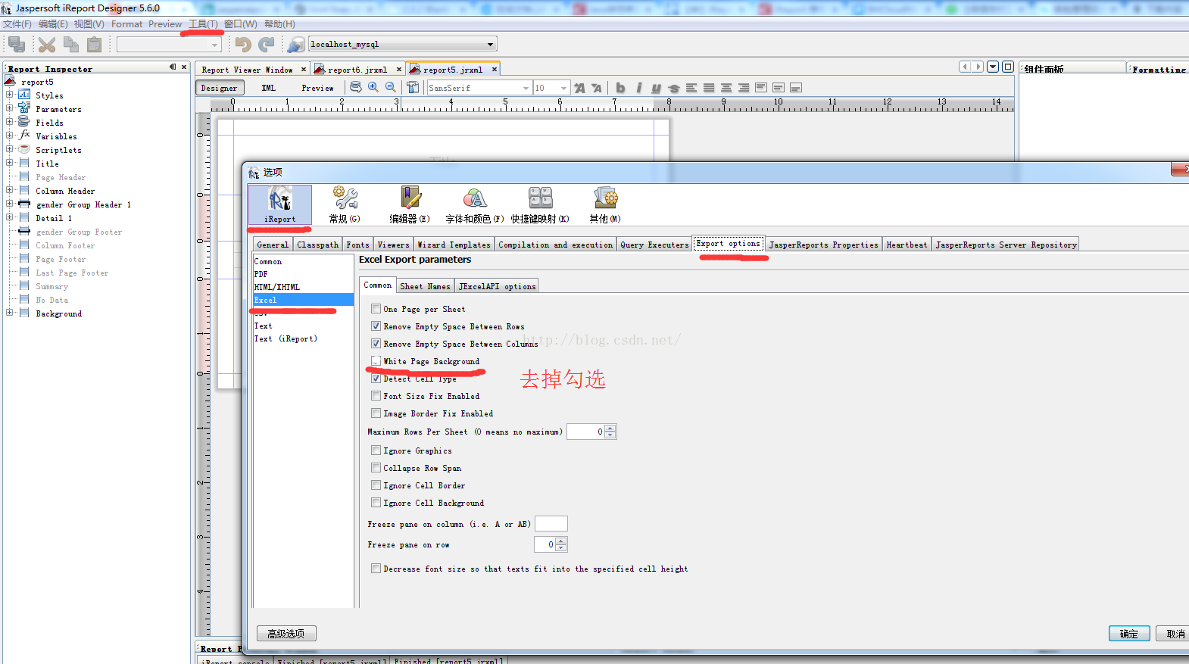The height and width of the screenshot is (664, 1189).
Task: Switch to the Export options tab
Action: [x=729, y=244]
